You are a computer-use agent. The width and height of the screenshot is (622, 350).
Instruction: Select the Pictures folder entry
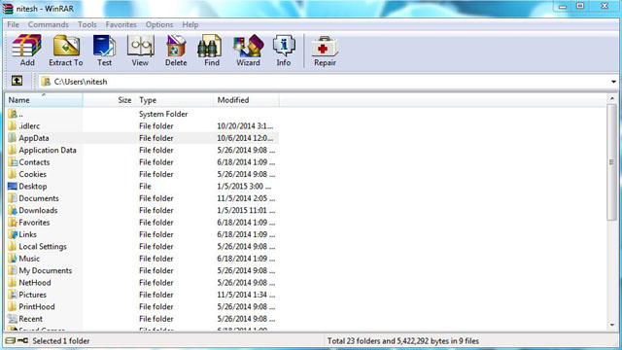32,295
